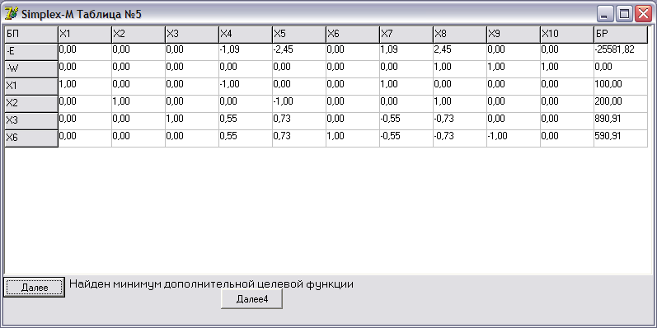Viewport: 657px width, 328px height.
Task: Click the Далее4 button
Action: click(x=251, y=299)
